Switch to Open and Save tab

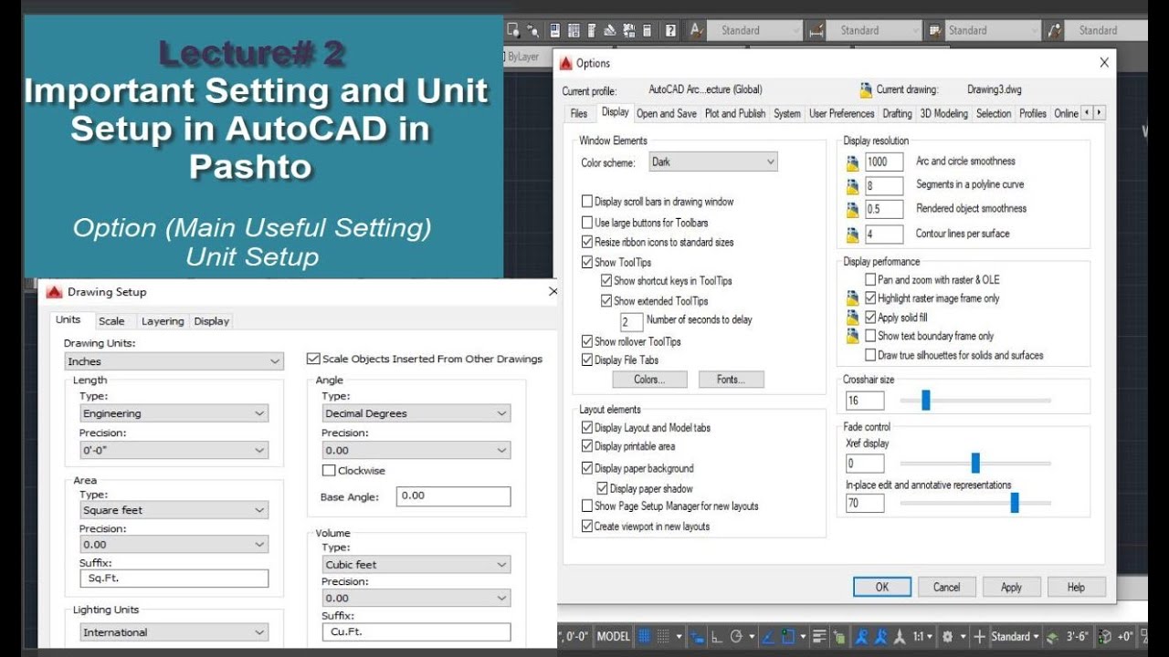click(667, 113)
